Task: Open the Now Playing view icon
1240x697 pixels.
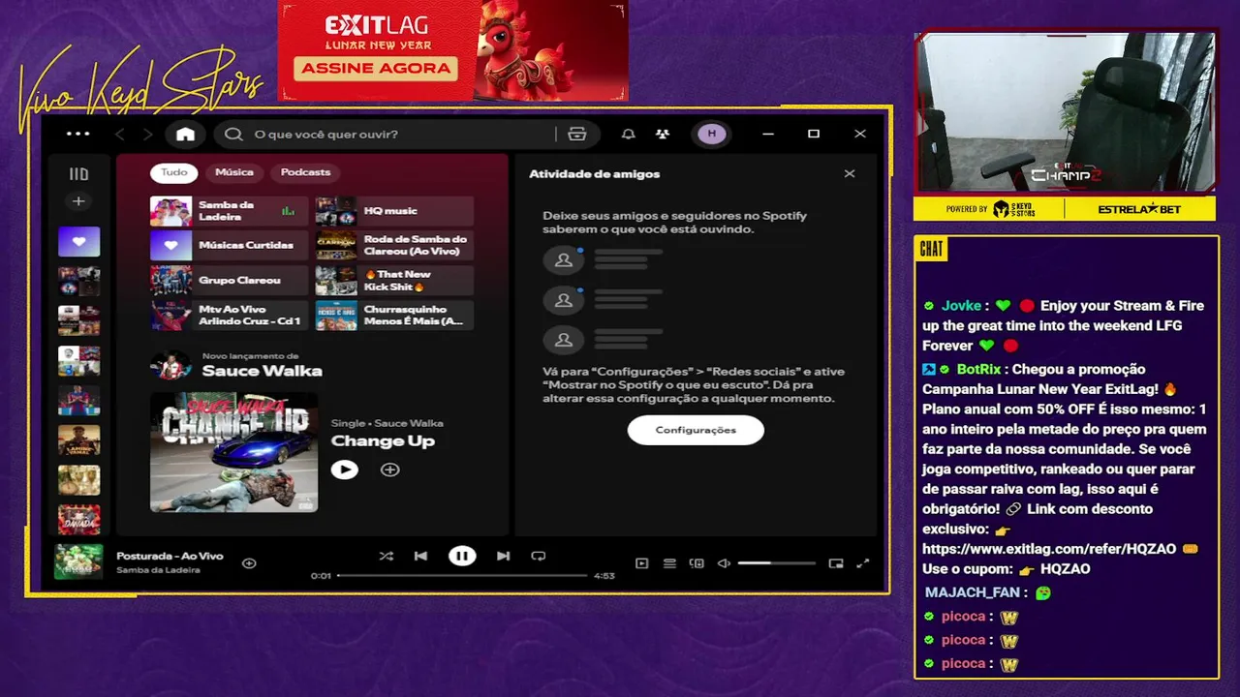Action: click(641, 563)
